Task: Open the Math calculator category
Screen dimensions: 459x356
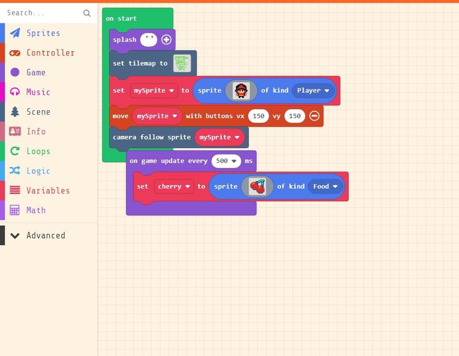Action: [15, 210]
